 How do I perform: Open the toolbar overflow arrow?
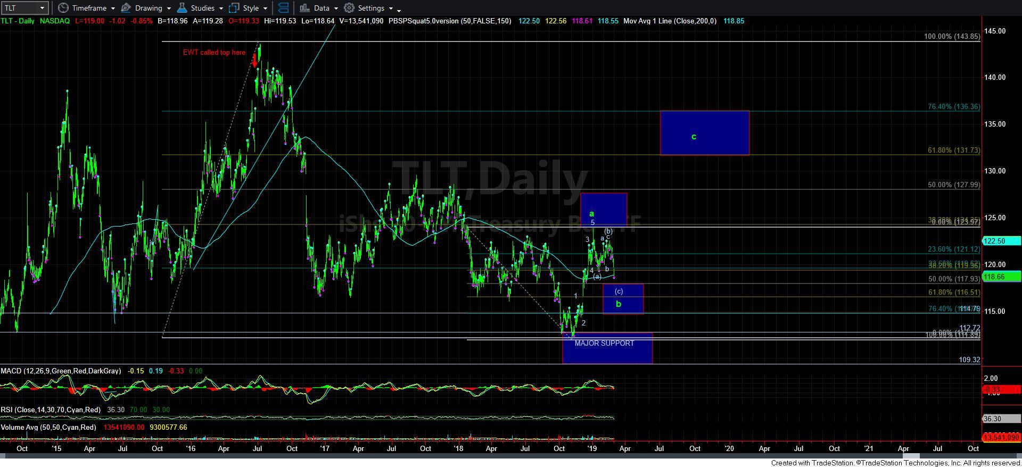coord(399,10)
